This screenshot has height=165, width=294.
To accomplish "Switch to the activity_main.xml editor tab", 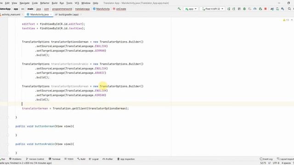I will click(11, 14).
